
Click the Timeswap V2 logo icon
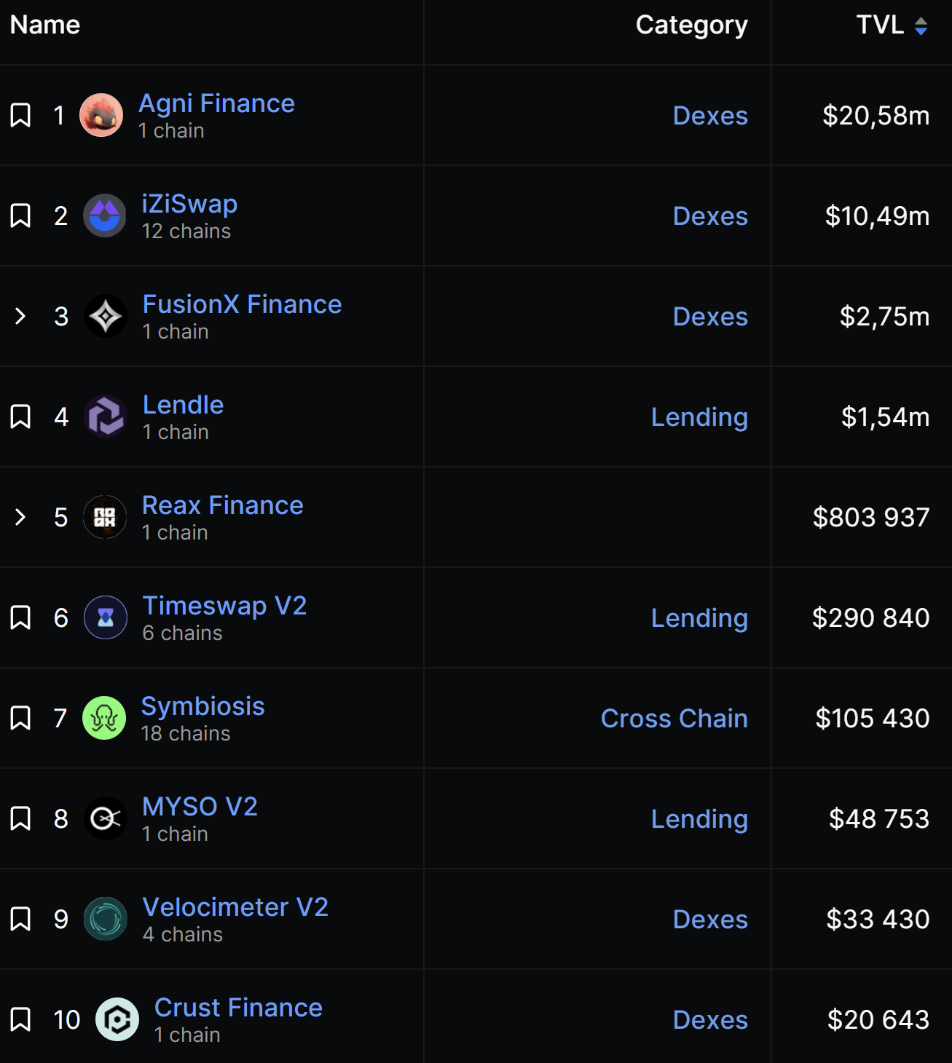[x=106, y=617]
